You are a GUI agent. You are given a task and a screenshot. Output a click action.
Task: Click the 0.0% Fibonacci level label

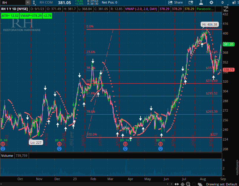click(90, 26)
